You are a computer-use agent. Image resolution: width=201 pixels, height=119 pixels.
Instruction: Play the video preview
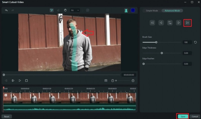20,81
